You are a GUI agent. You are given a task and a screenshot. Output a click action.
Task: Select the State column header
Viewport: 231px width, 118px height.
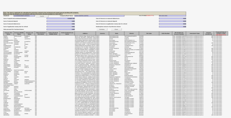117,33
